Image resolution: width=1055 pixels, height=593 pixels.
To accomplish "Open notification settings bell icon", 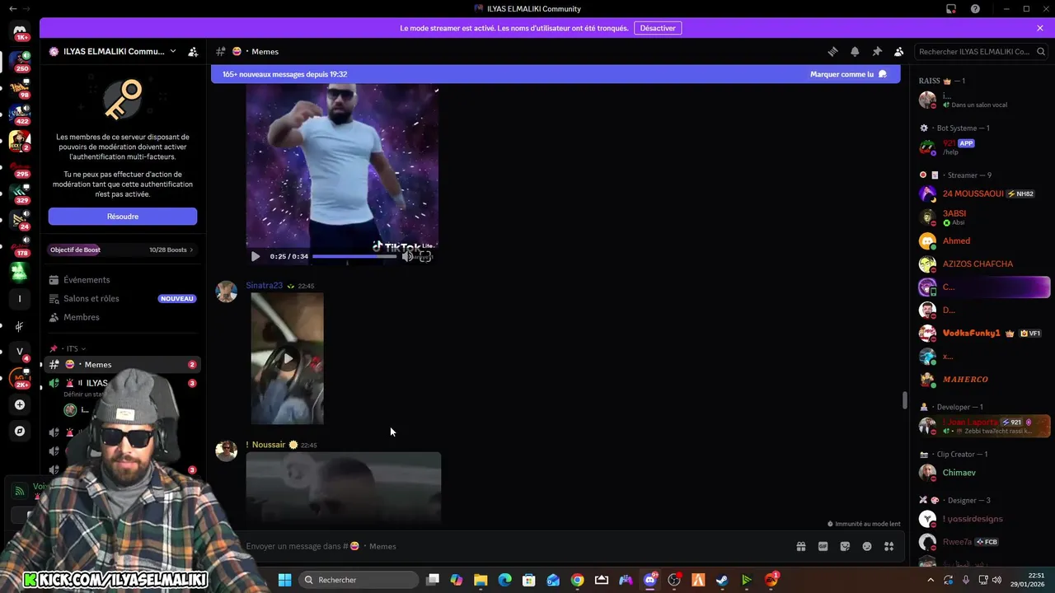I will pos(855,51).
